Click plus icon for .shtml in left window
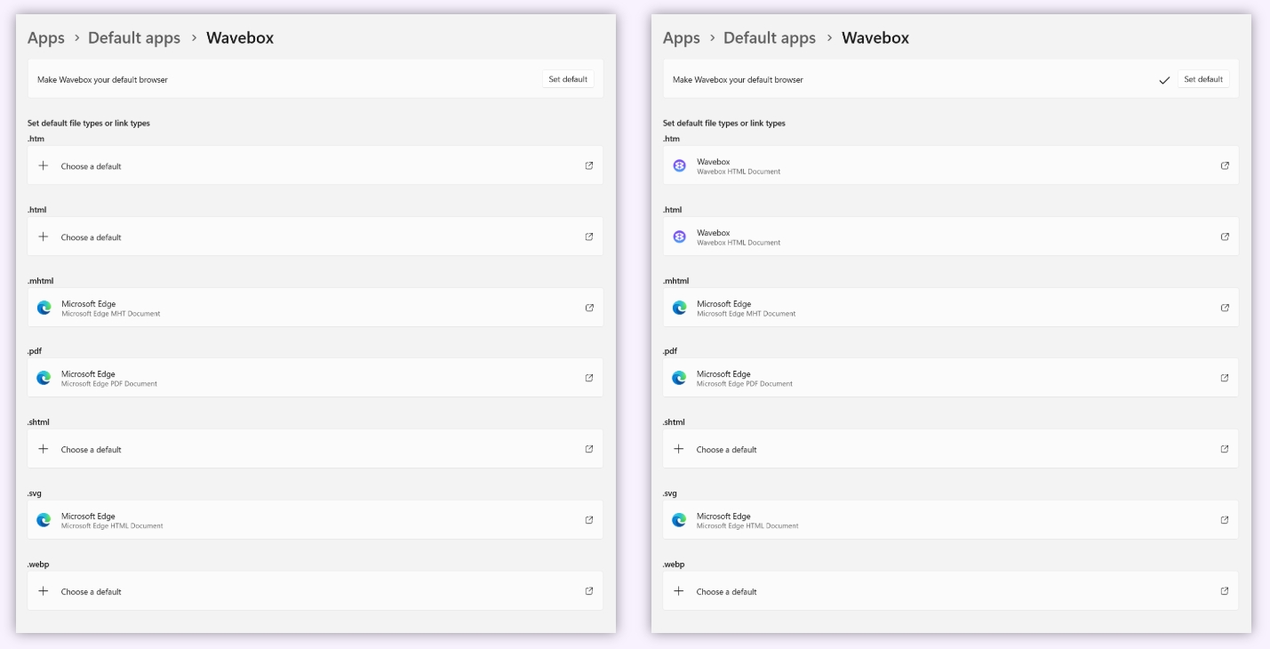This screenshot has width=1270, height=649. pos(44,449)
